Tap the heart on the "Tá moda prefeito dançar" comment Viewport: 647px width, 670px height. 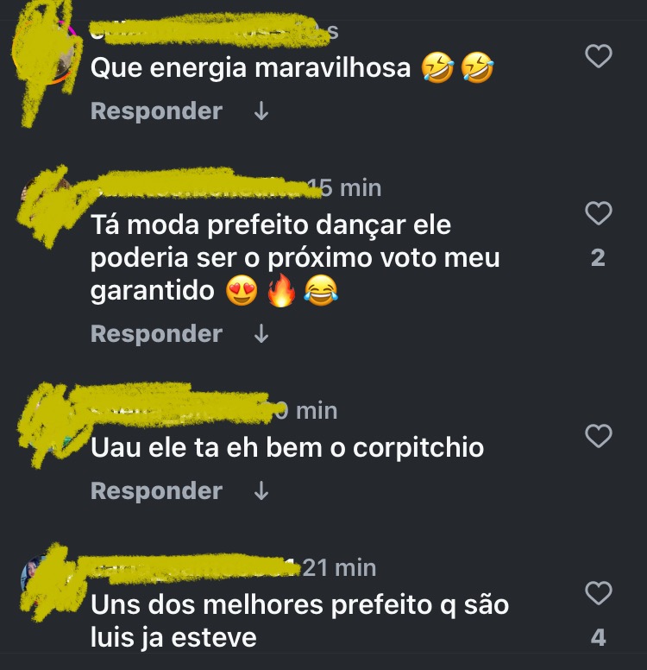pos(599,212)
